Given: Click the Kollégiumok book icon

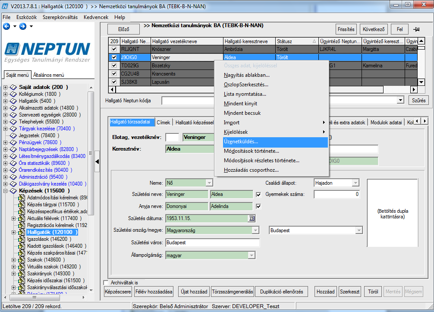Looking at the screenshot, I should (13, 94).
